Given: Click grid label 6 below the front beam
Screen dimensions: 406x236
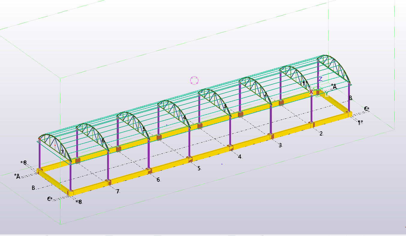Looking at the screenshot, I should click(158, 180).
